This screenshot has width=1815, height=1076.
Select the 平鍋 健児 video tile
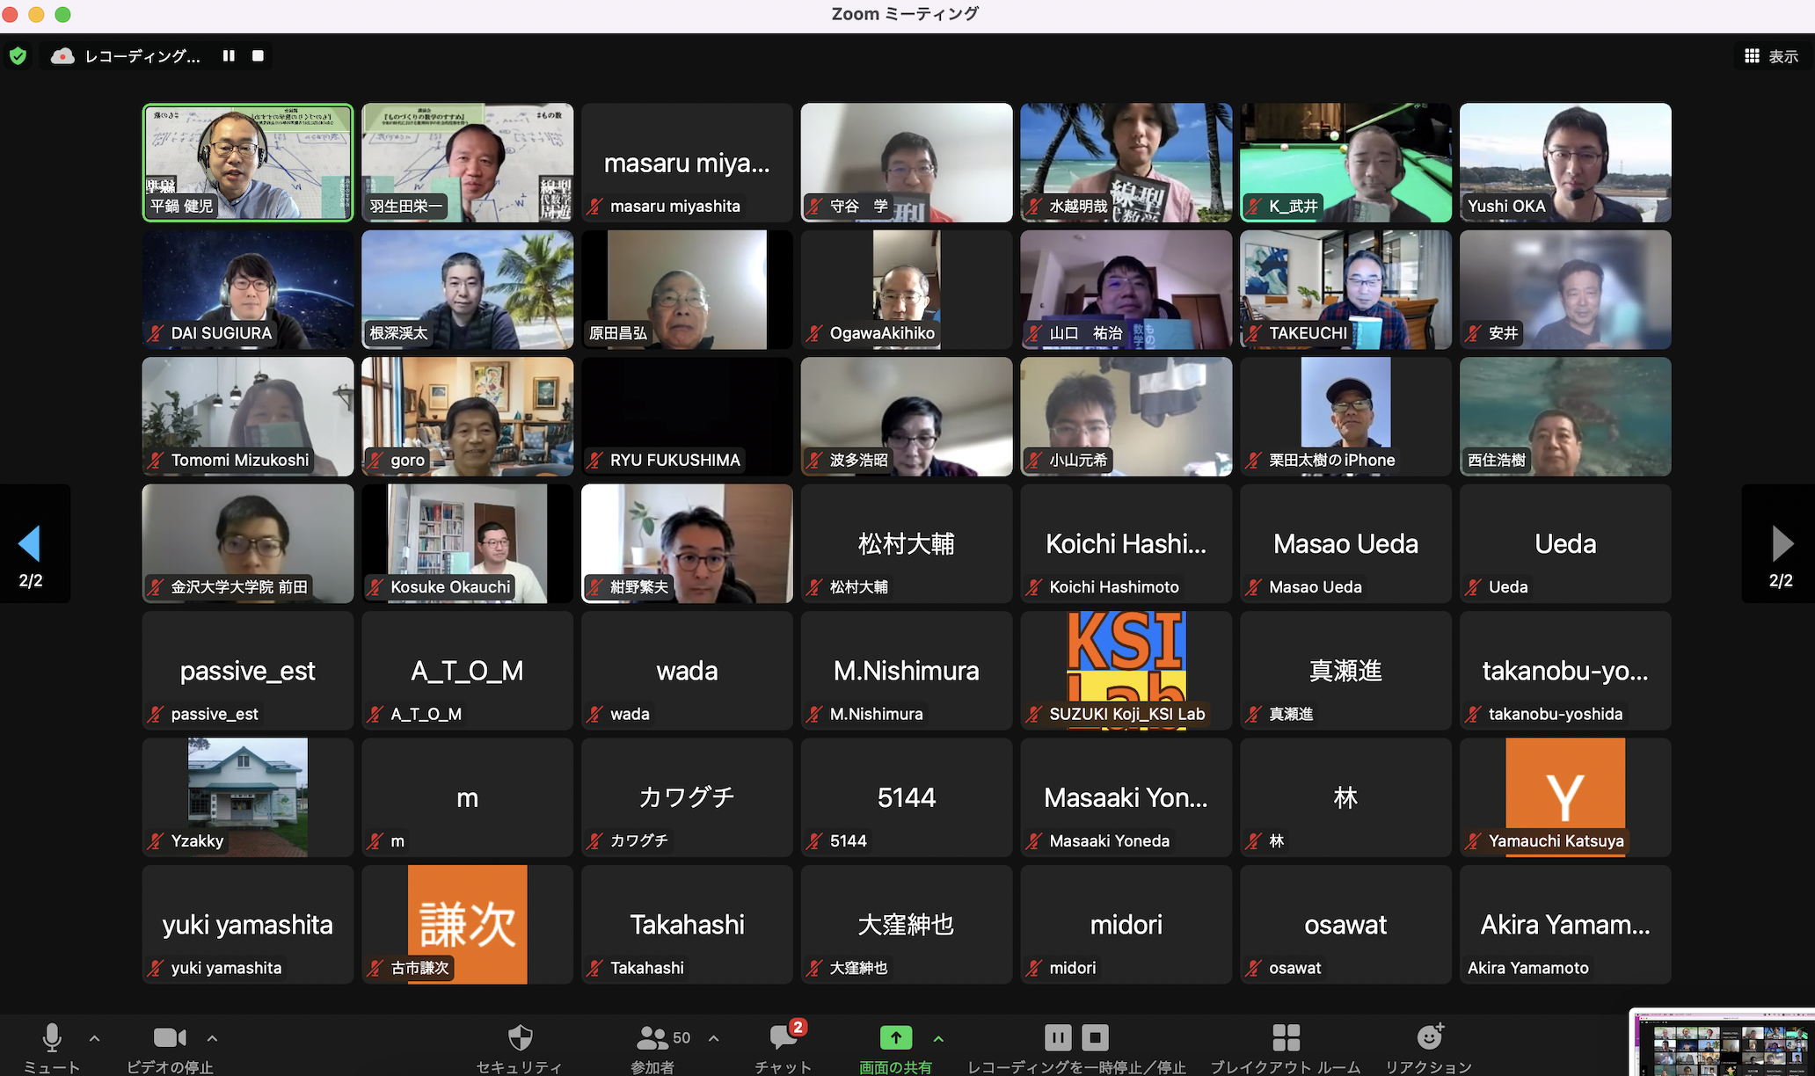tap(248, 163)
